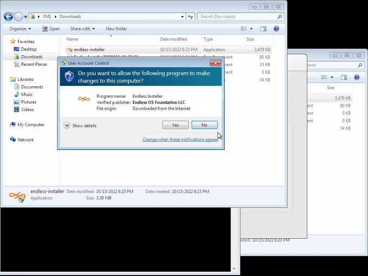368x276 pixels.
Task: Open Pictures library
Action: (x=25, y=102)
